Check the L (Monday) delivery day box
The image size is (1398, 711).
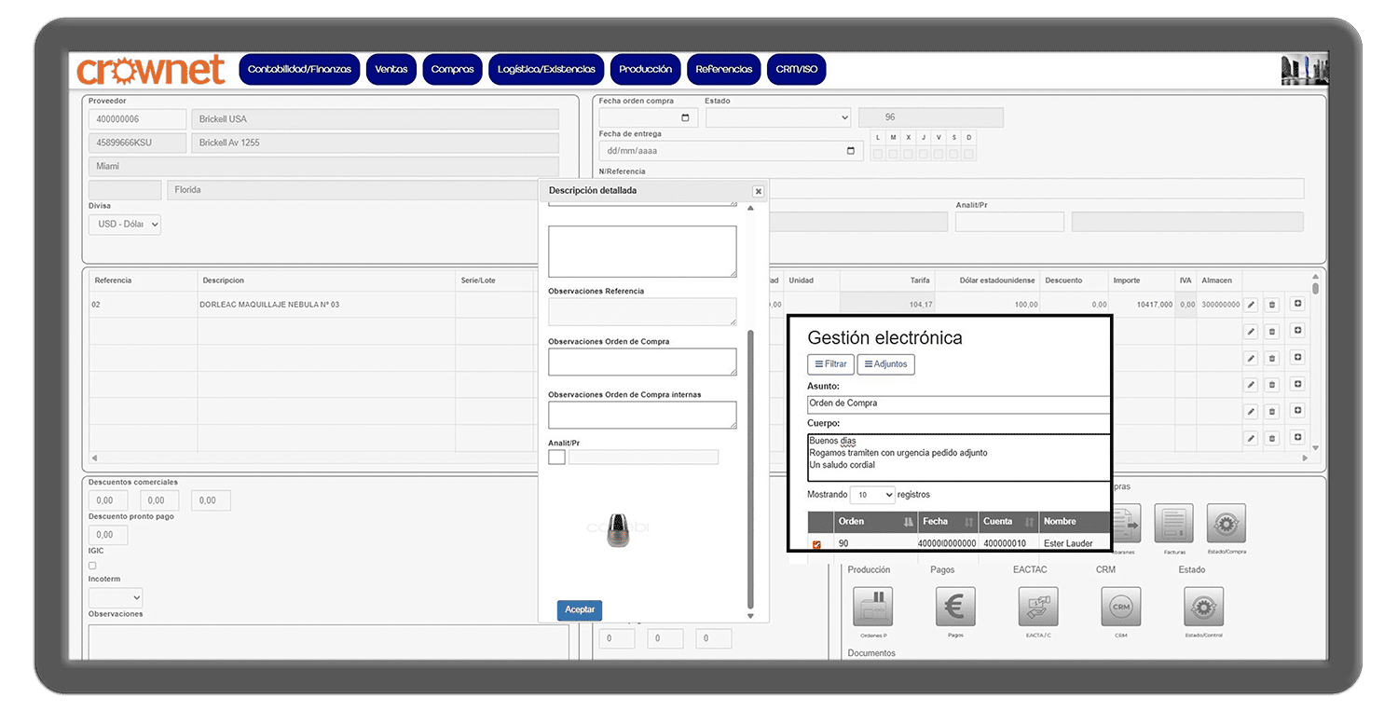coord(877,154)
